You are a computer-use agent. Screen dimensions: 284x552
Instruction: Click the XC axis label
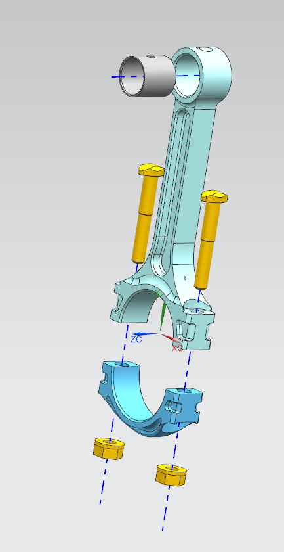click(177, 348)
